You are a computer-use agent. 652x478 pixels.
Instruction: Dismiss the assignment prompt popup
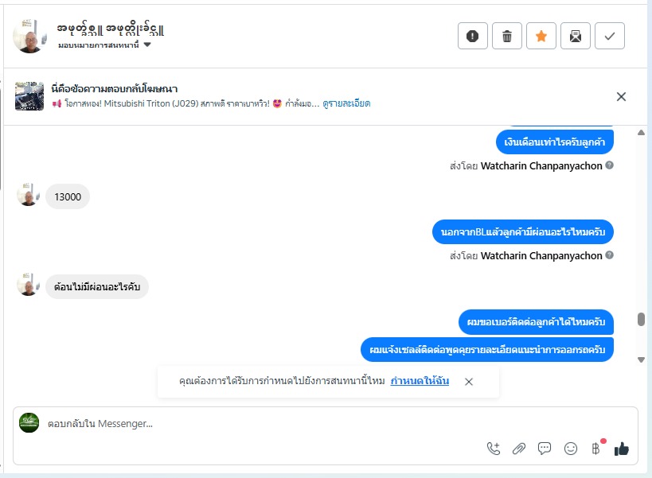(x=469, y=382)
